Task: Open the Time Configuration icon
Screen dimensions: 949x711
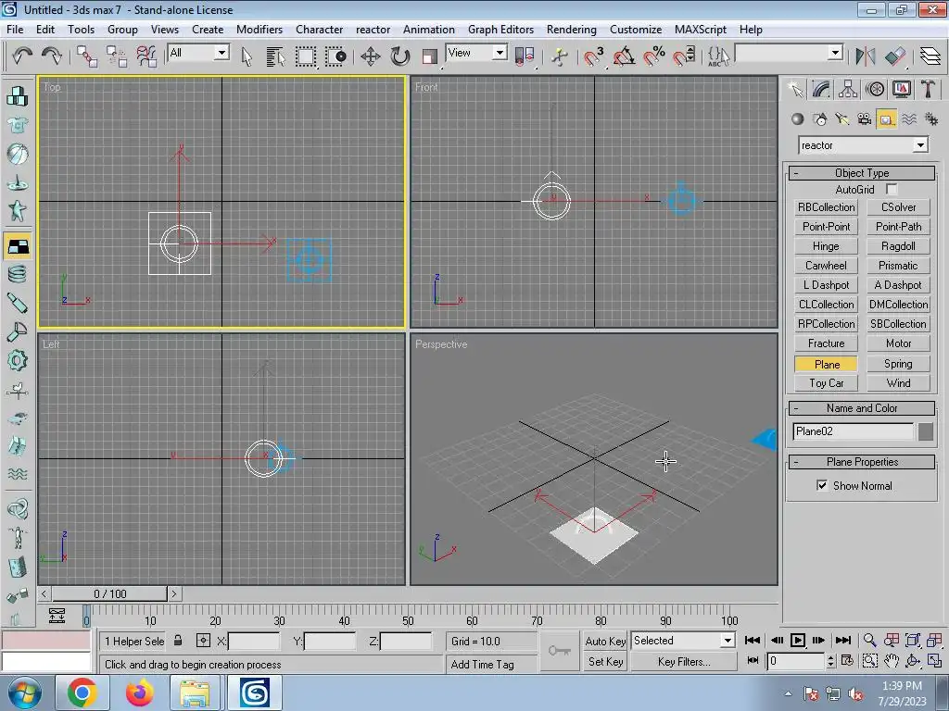Action: click(x=847, y=660)
